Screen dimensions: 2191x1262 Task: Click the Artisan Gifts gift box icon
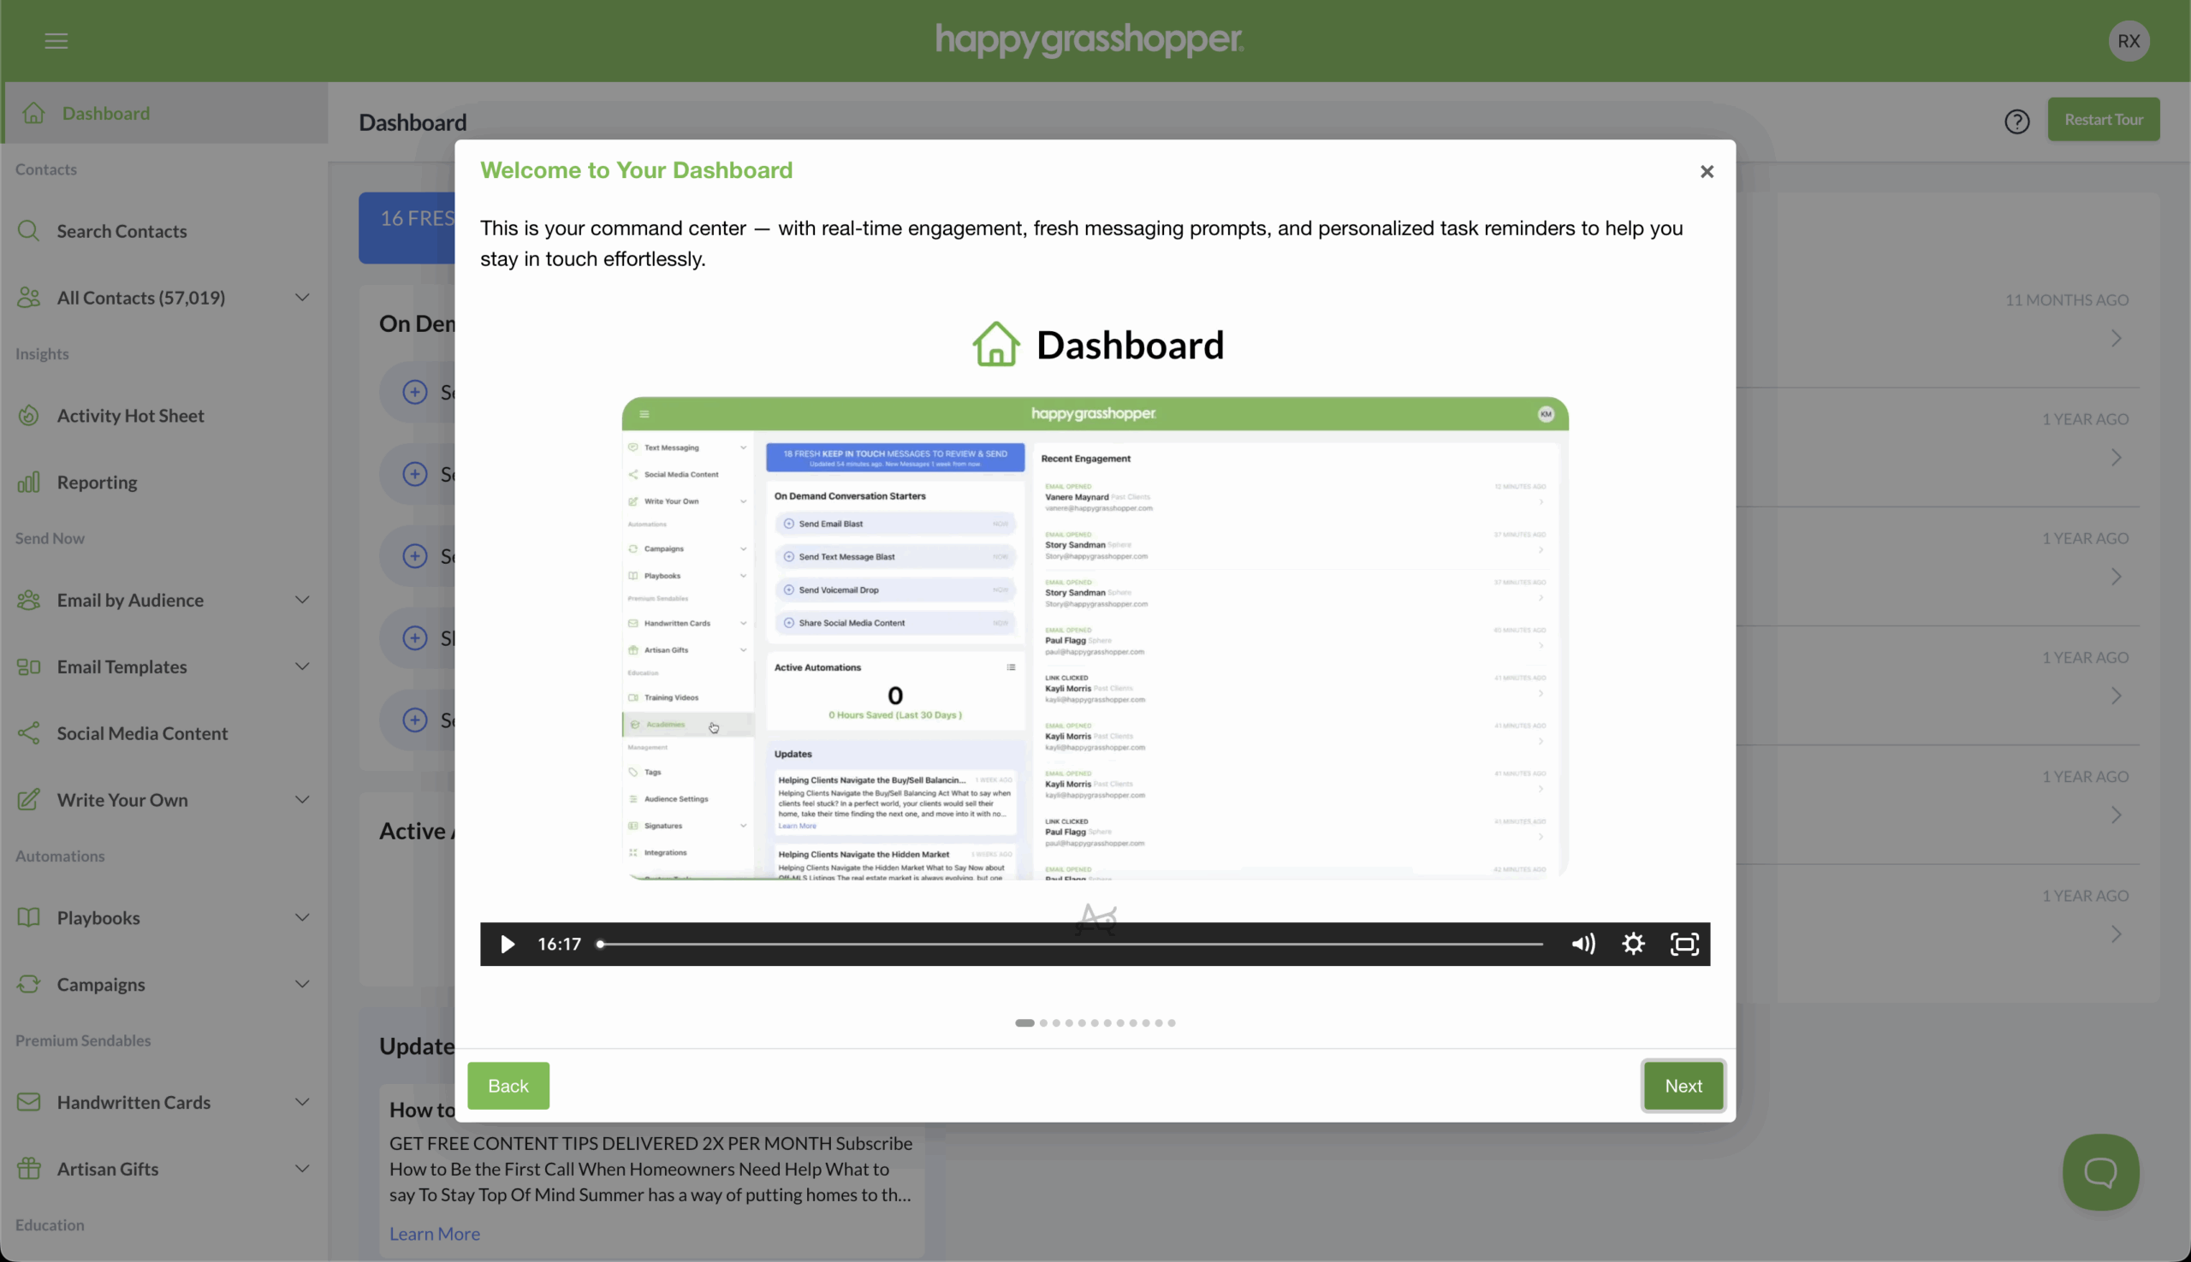pyautogui.click(x=28, y=1169)
